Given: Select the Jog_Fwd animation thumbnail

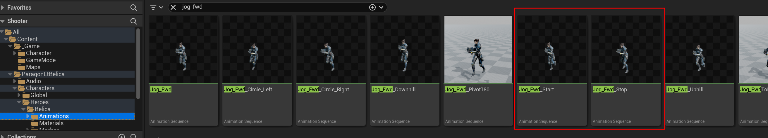Looking at the screenshot, I should coord(183,49).
